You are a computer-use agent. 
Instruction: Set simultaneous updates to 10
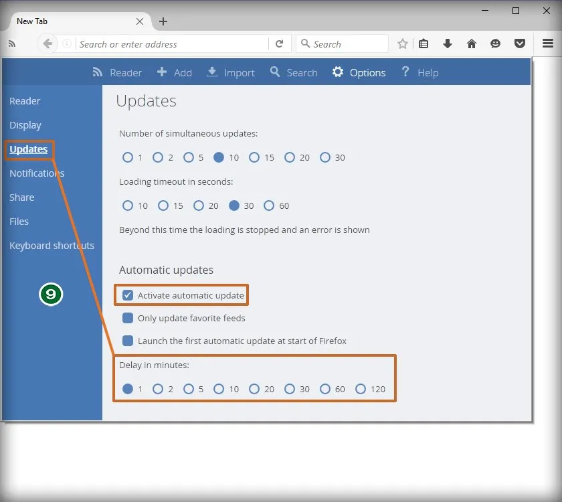pyautogui.click(x=219, y=157)
